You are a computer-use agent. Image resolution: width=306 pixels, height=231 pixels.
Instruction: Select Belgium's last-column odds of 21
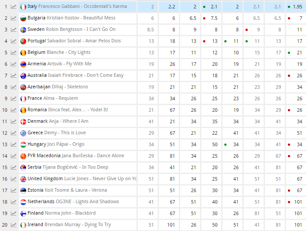tap(299, 53)
